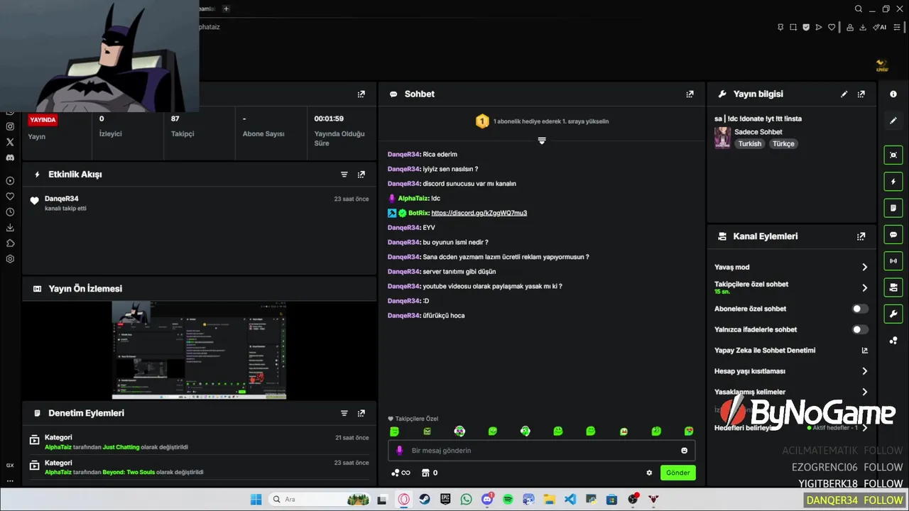
Task: Open browser easy setup menu icon
Action: coord(897,27)
